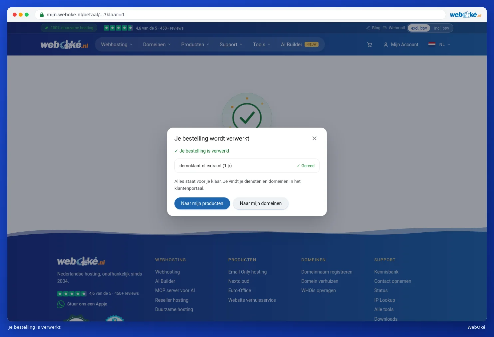Open Website verhuisservice link

252,300
